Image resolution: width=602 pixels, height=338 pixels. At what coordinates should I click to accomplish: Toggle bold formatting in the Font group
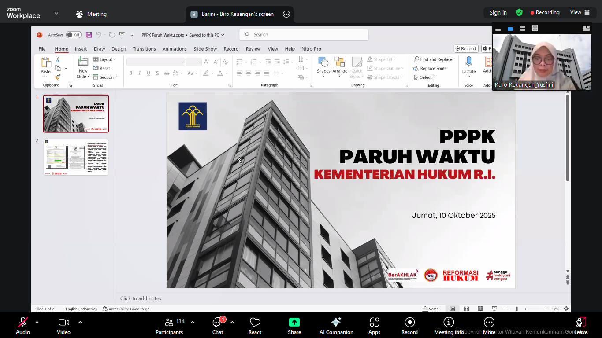pos(130,73)
